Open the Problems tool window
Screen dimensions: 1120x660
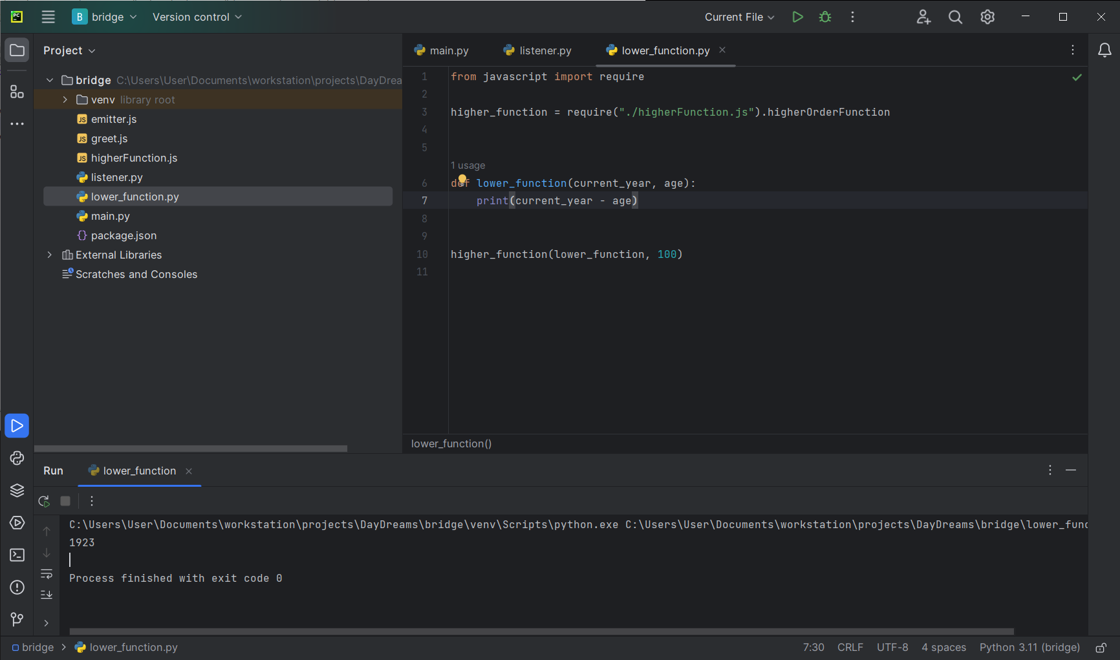pos(17,588)
